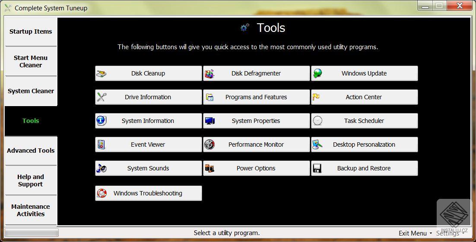
Task: Launch Programs and Features via its label
Action: (x=256, y=97)
